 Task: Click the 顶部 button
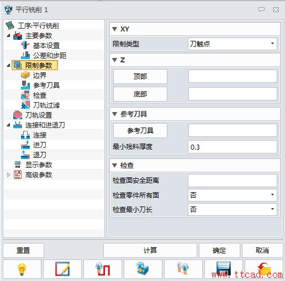140,76
